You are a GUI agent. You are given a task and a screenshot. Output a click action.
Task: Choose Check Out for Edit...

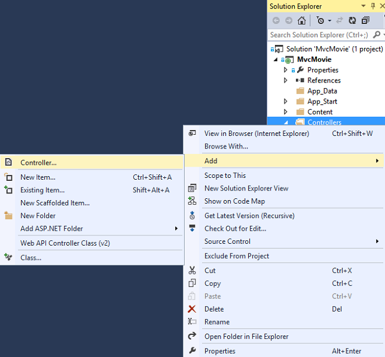point(284,229)
